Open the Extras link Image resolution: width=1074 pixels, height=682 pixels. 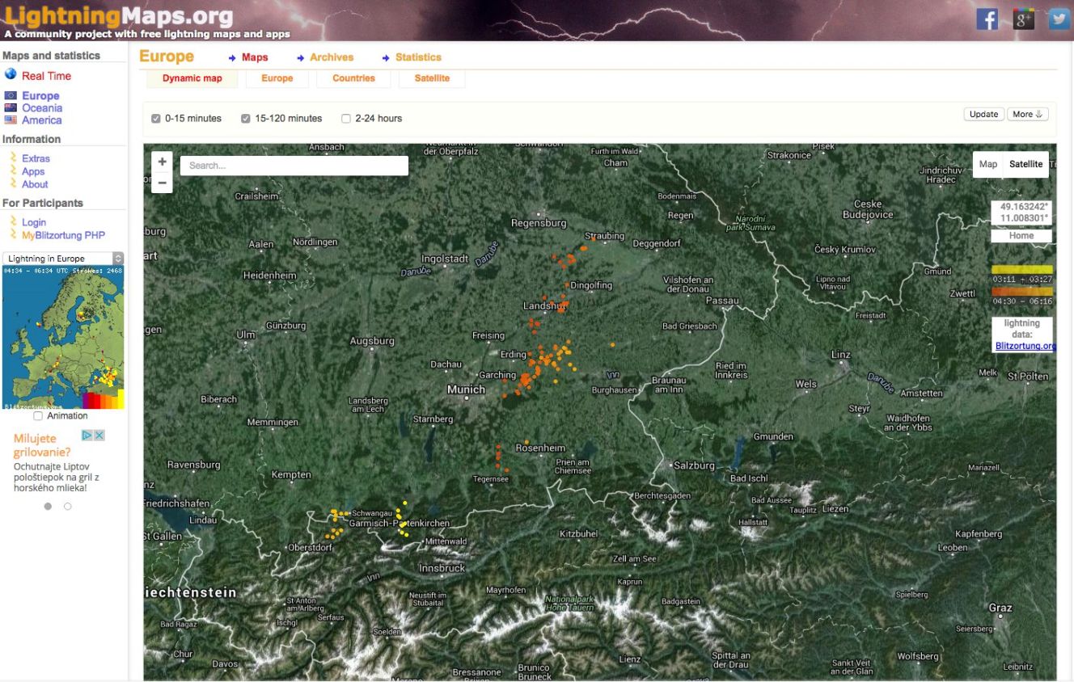[36, 158]
